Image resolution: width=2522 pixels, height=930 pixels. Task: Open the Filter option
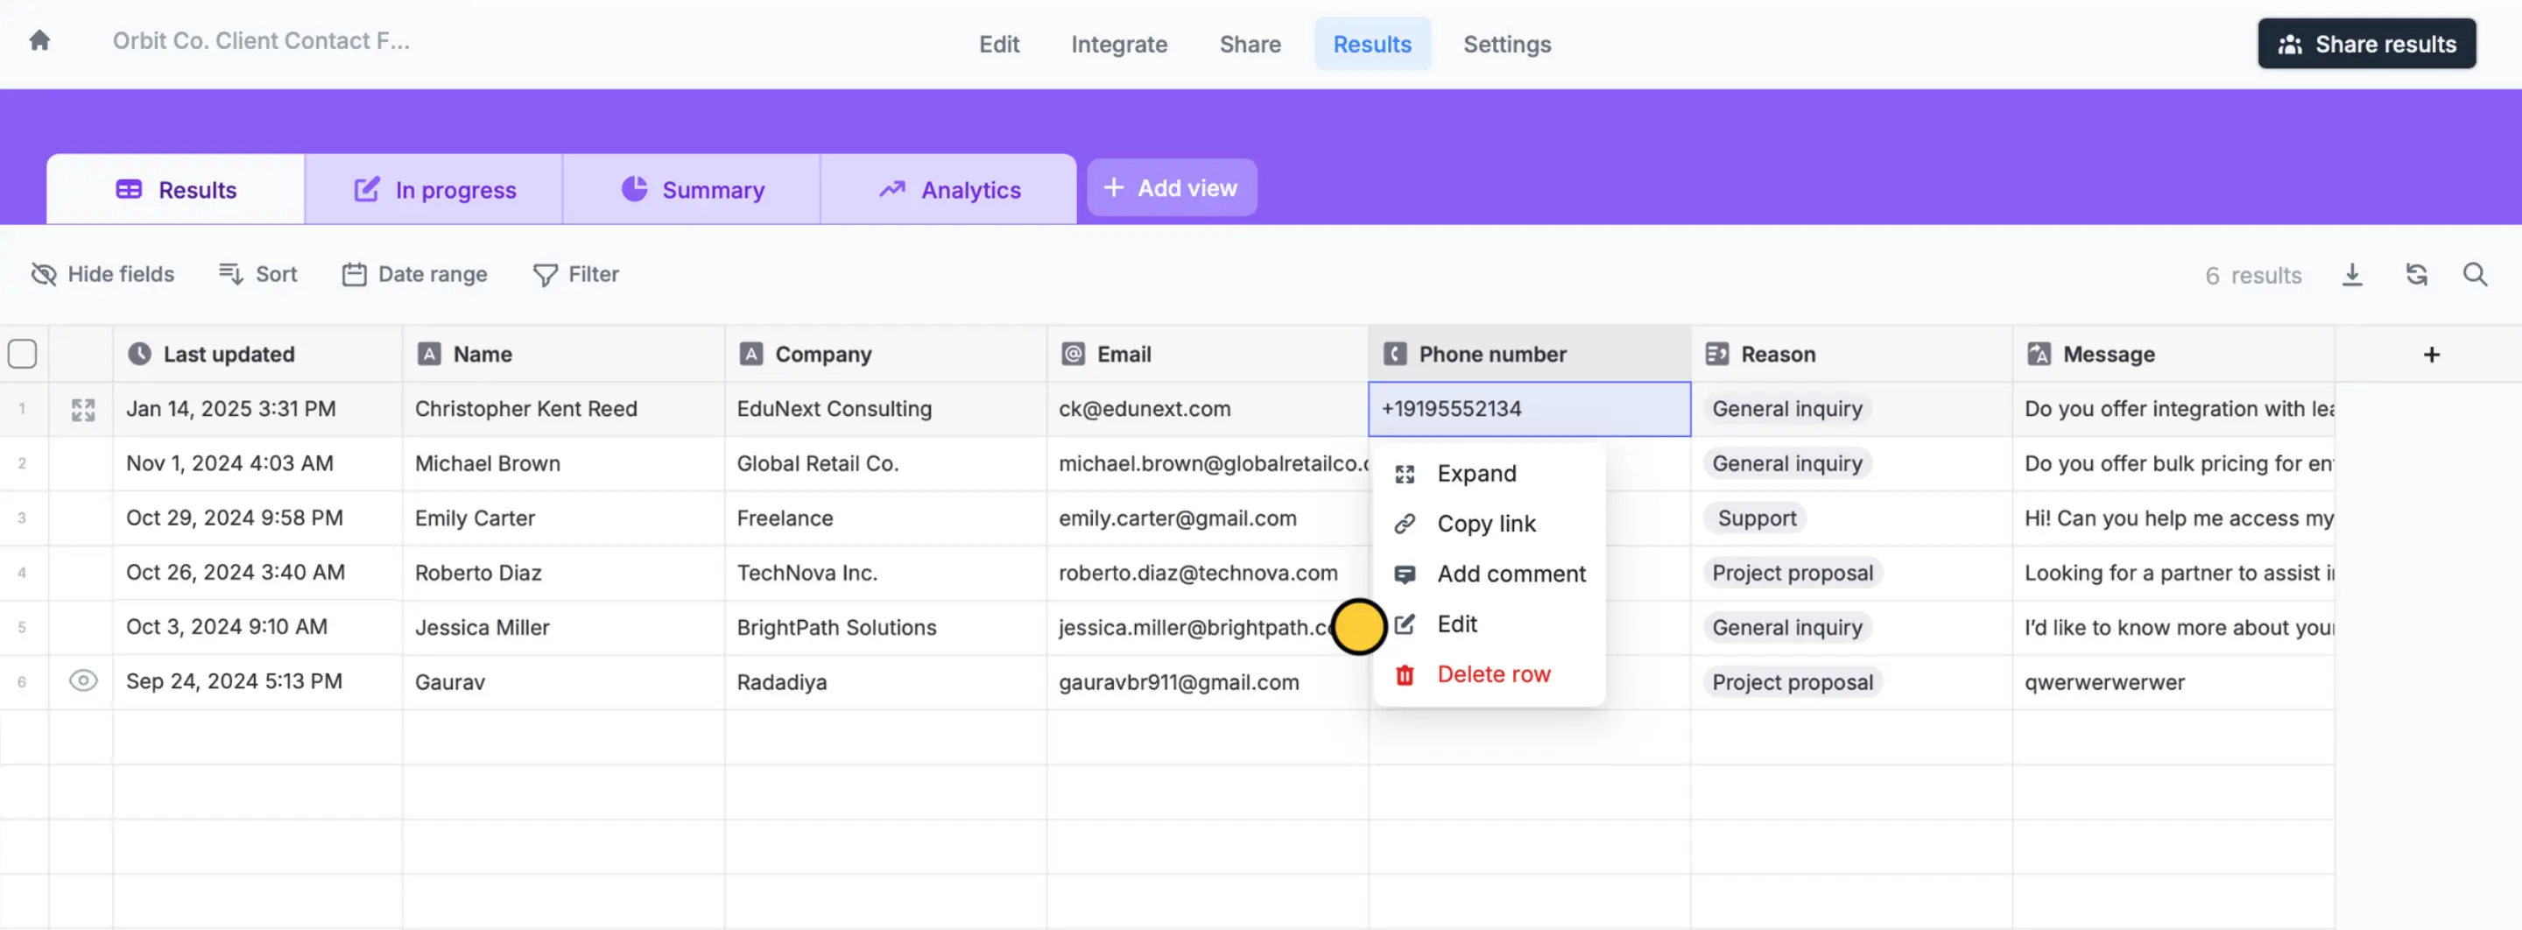coord(575,275)
